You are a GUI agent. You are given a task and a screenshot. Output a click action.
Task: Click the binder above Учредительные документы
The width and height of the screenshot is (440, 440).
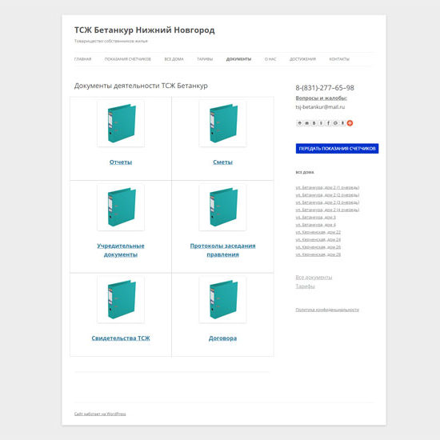coord(121,207)
